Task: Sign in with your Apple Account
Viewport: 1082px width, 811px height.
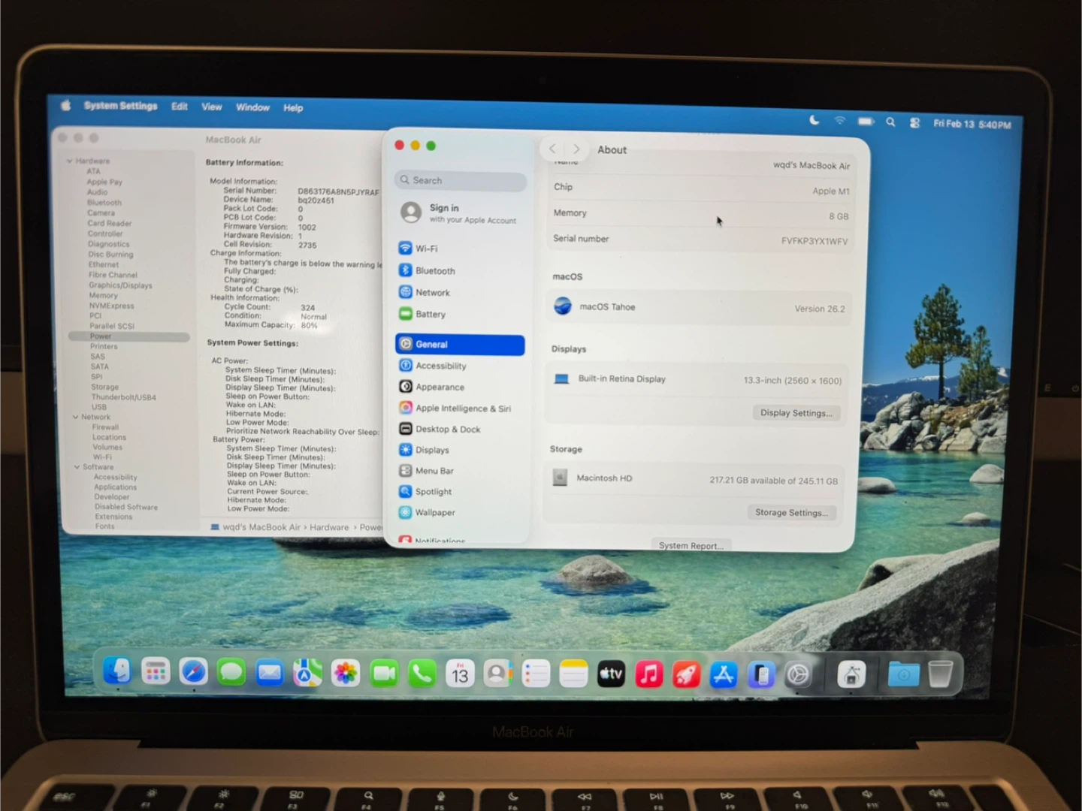Action: tap(460, 213)
